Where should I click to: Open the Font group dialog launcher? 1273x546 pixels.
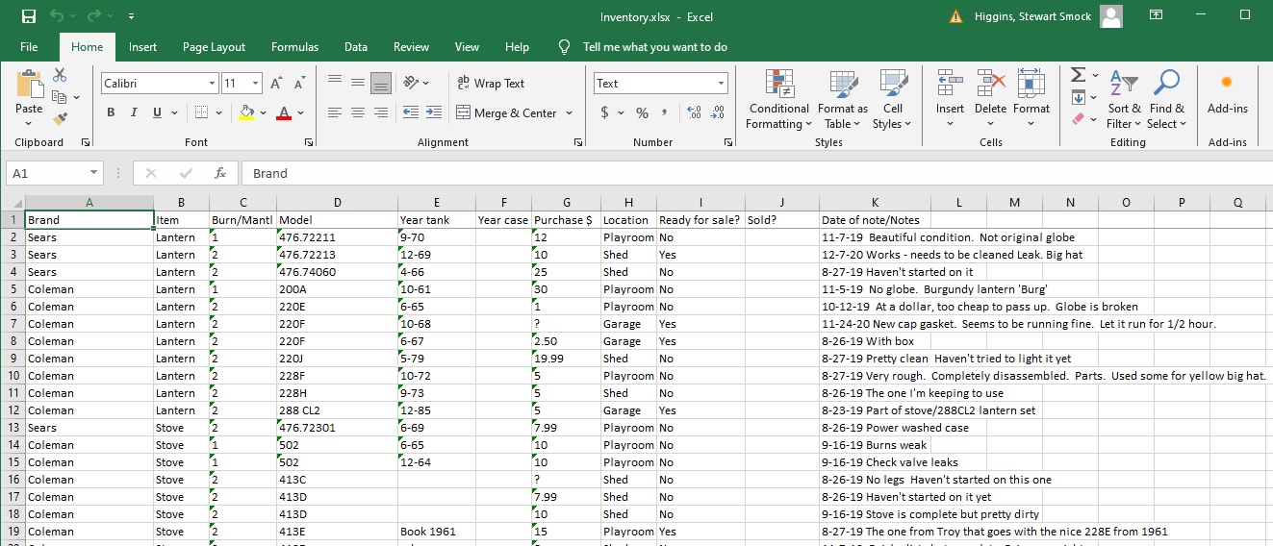(309, 142)
